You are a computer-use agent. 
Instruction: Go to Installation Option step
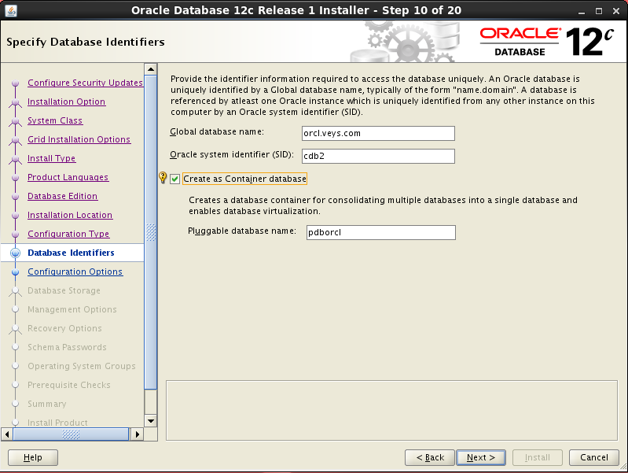coord(67,102)
